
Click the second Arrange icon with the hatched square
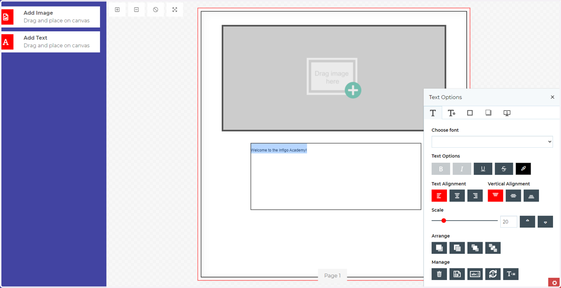[x=457, y=248]
